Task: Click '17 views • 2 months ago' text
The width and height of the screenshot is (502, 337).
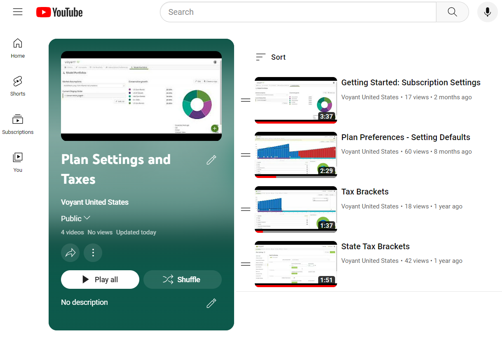Action: tap(438, 97)
